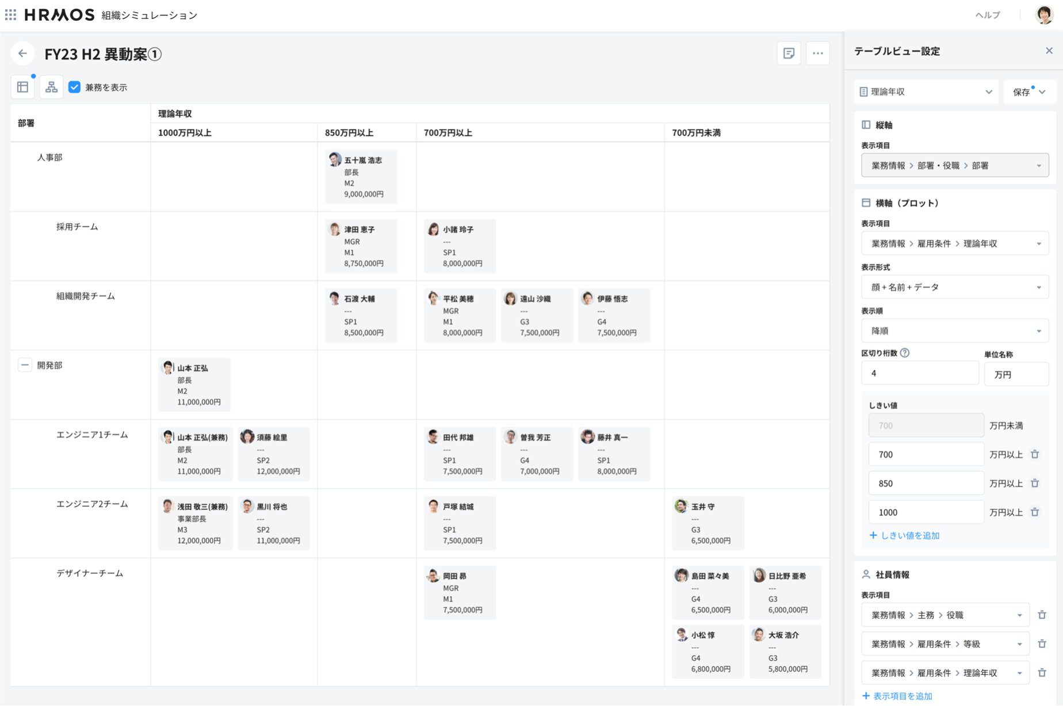Image resolution: width=1063 pixels, height=706 pixels.
Task: Open the 保存 save dropdown button
Action: coord(1029,92)
